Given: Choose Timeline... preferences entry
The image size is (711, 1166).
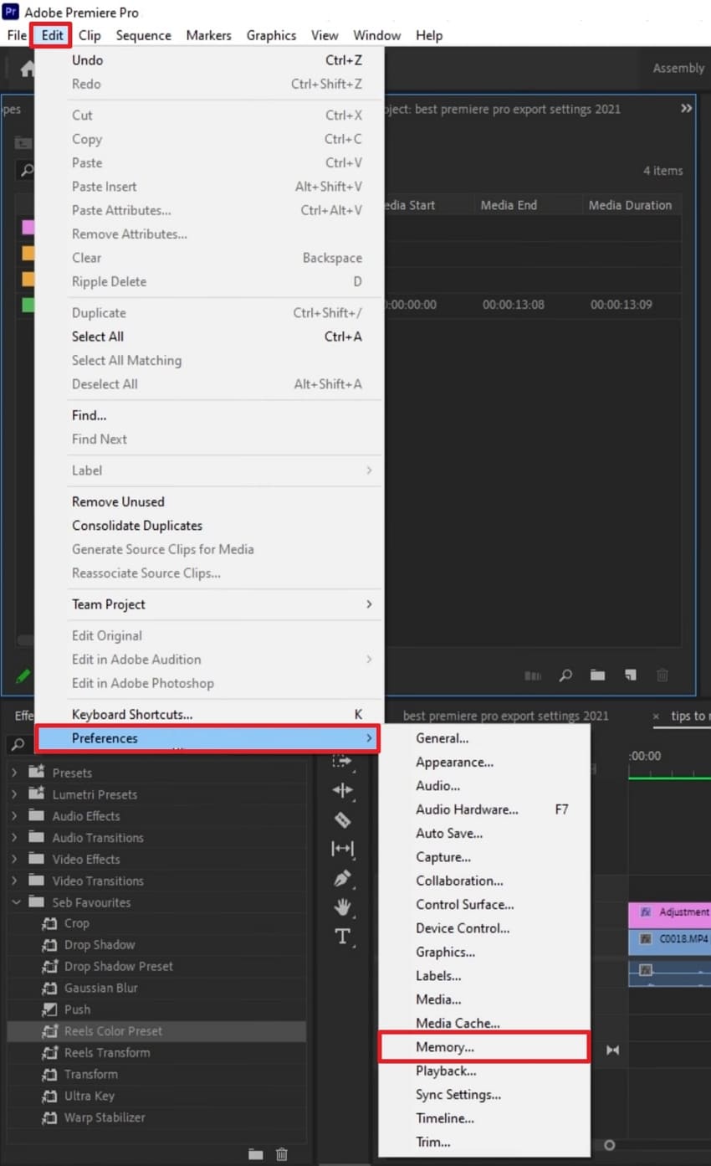Looking at the screenshot, I should [484, 1118].
